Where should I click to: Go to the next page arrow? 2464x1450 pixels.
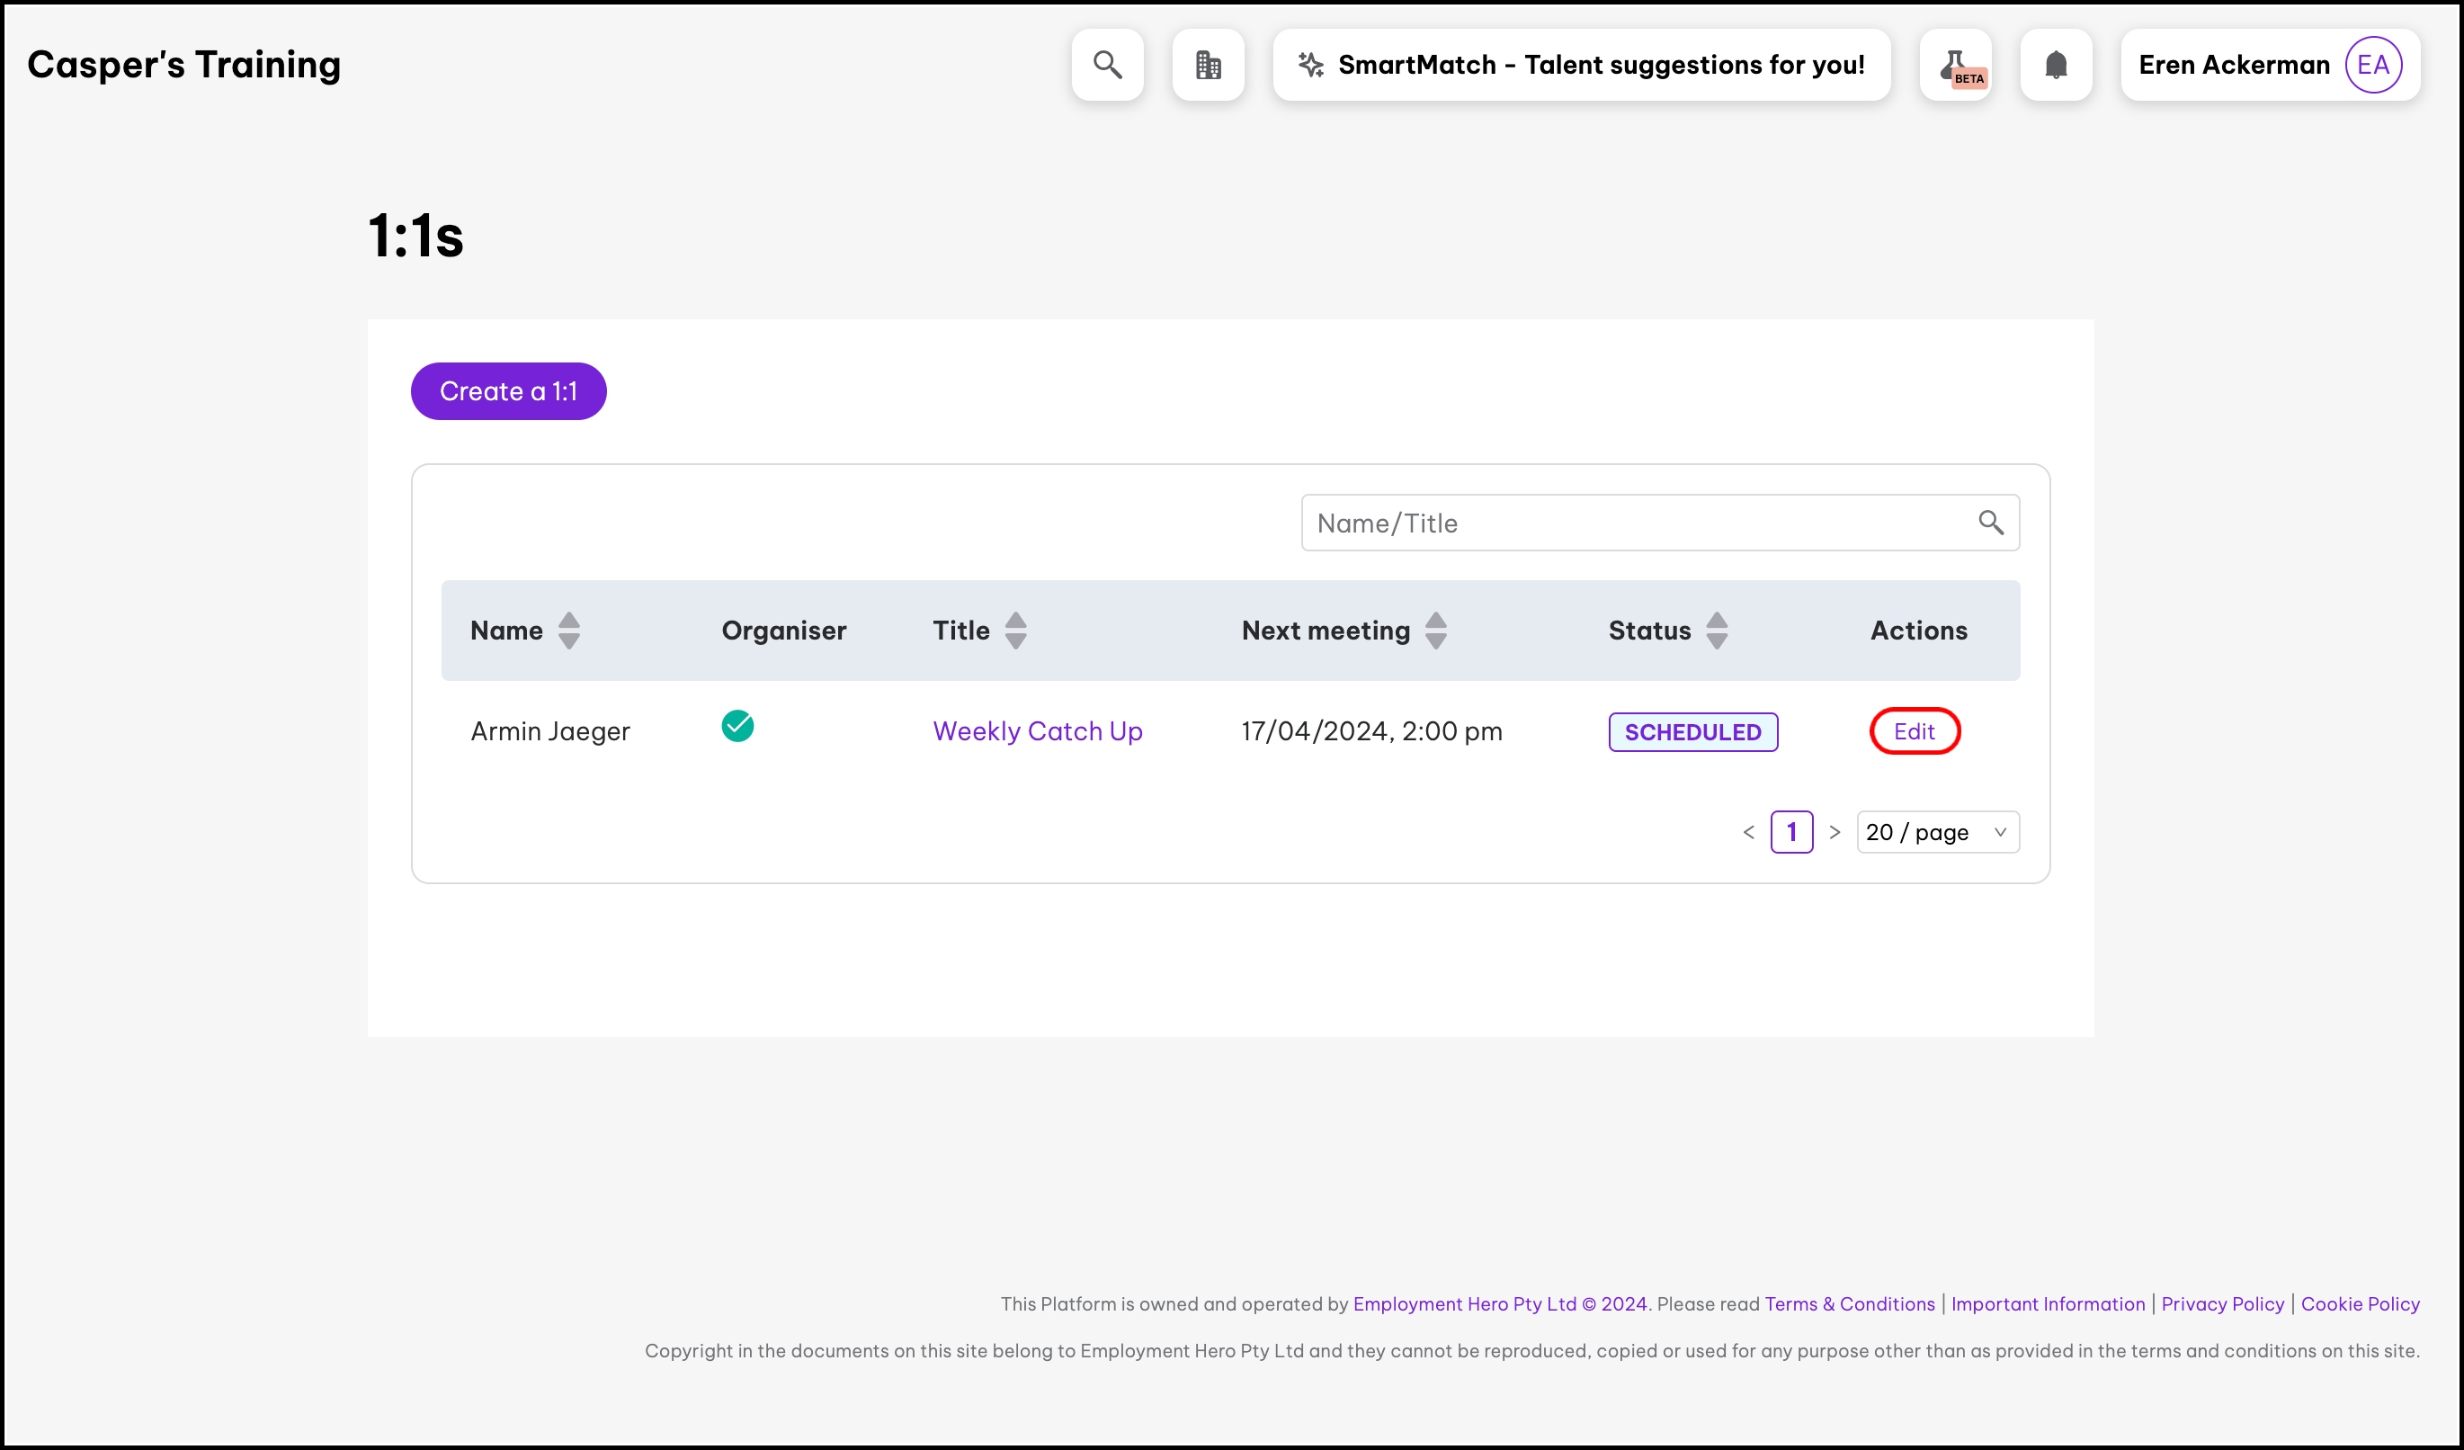tap(1835, 832)
